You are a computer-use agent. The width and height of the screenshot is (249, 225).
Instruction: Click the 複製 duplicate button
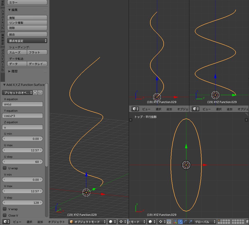point(27,17)
